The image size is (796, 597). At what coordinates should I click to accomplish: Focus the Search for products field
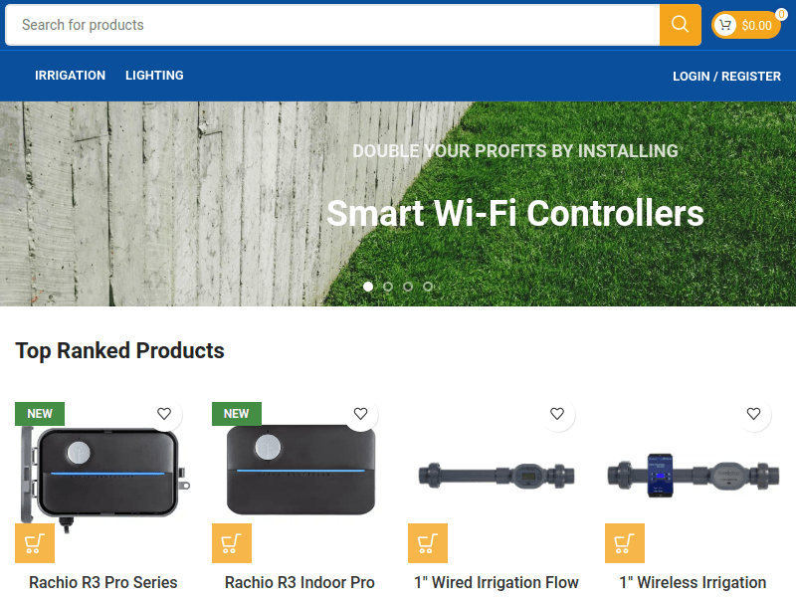[x=332, y=25]
